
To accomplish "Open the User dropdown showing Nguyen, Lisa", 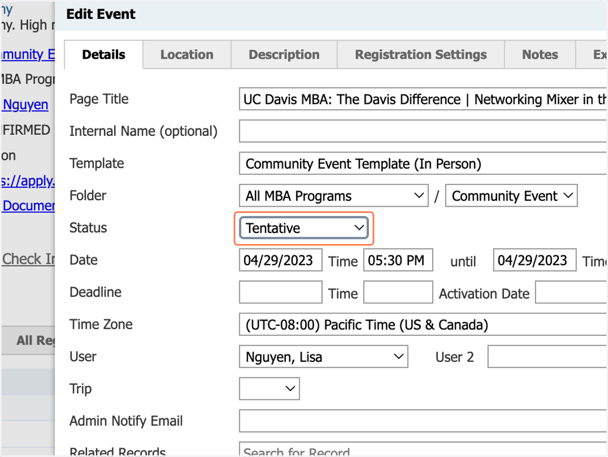I will (323, 357).
